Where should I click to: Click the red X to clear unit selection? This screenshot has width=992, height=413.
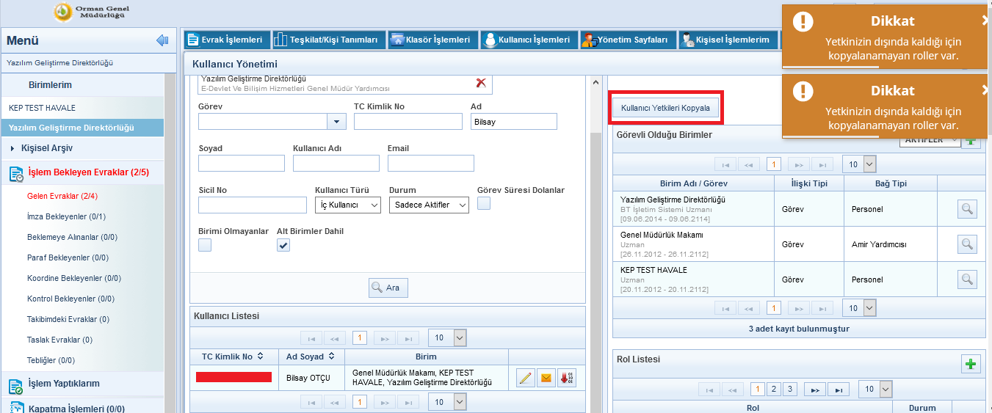pyautogui.click(x=481, y=83)
